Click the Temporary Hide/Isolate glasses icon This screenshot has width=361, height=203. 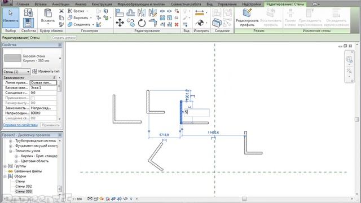[x=125, y=198]
